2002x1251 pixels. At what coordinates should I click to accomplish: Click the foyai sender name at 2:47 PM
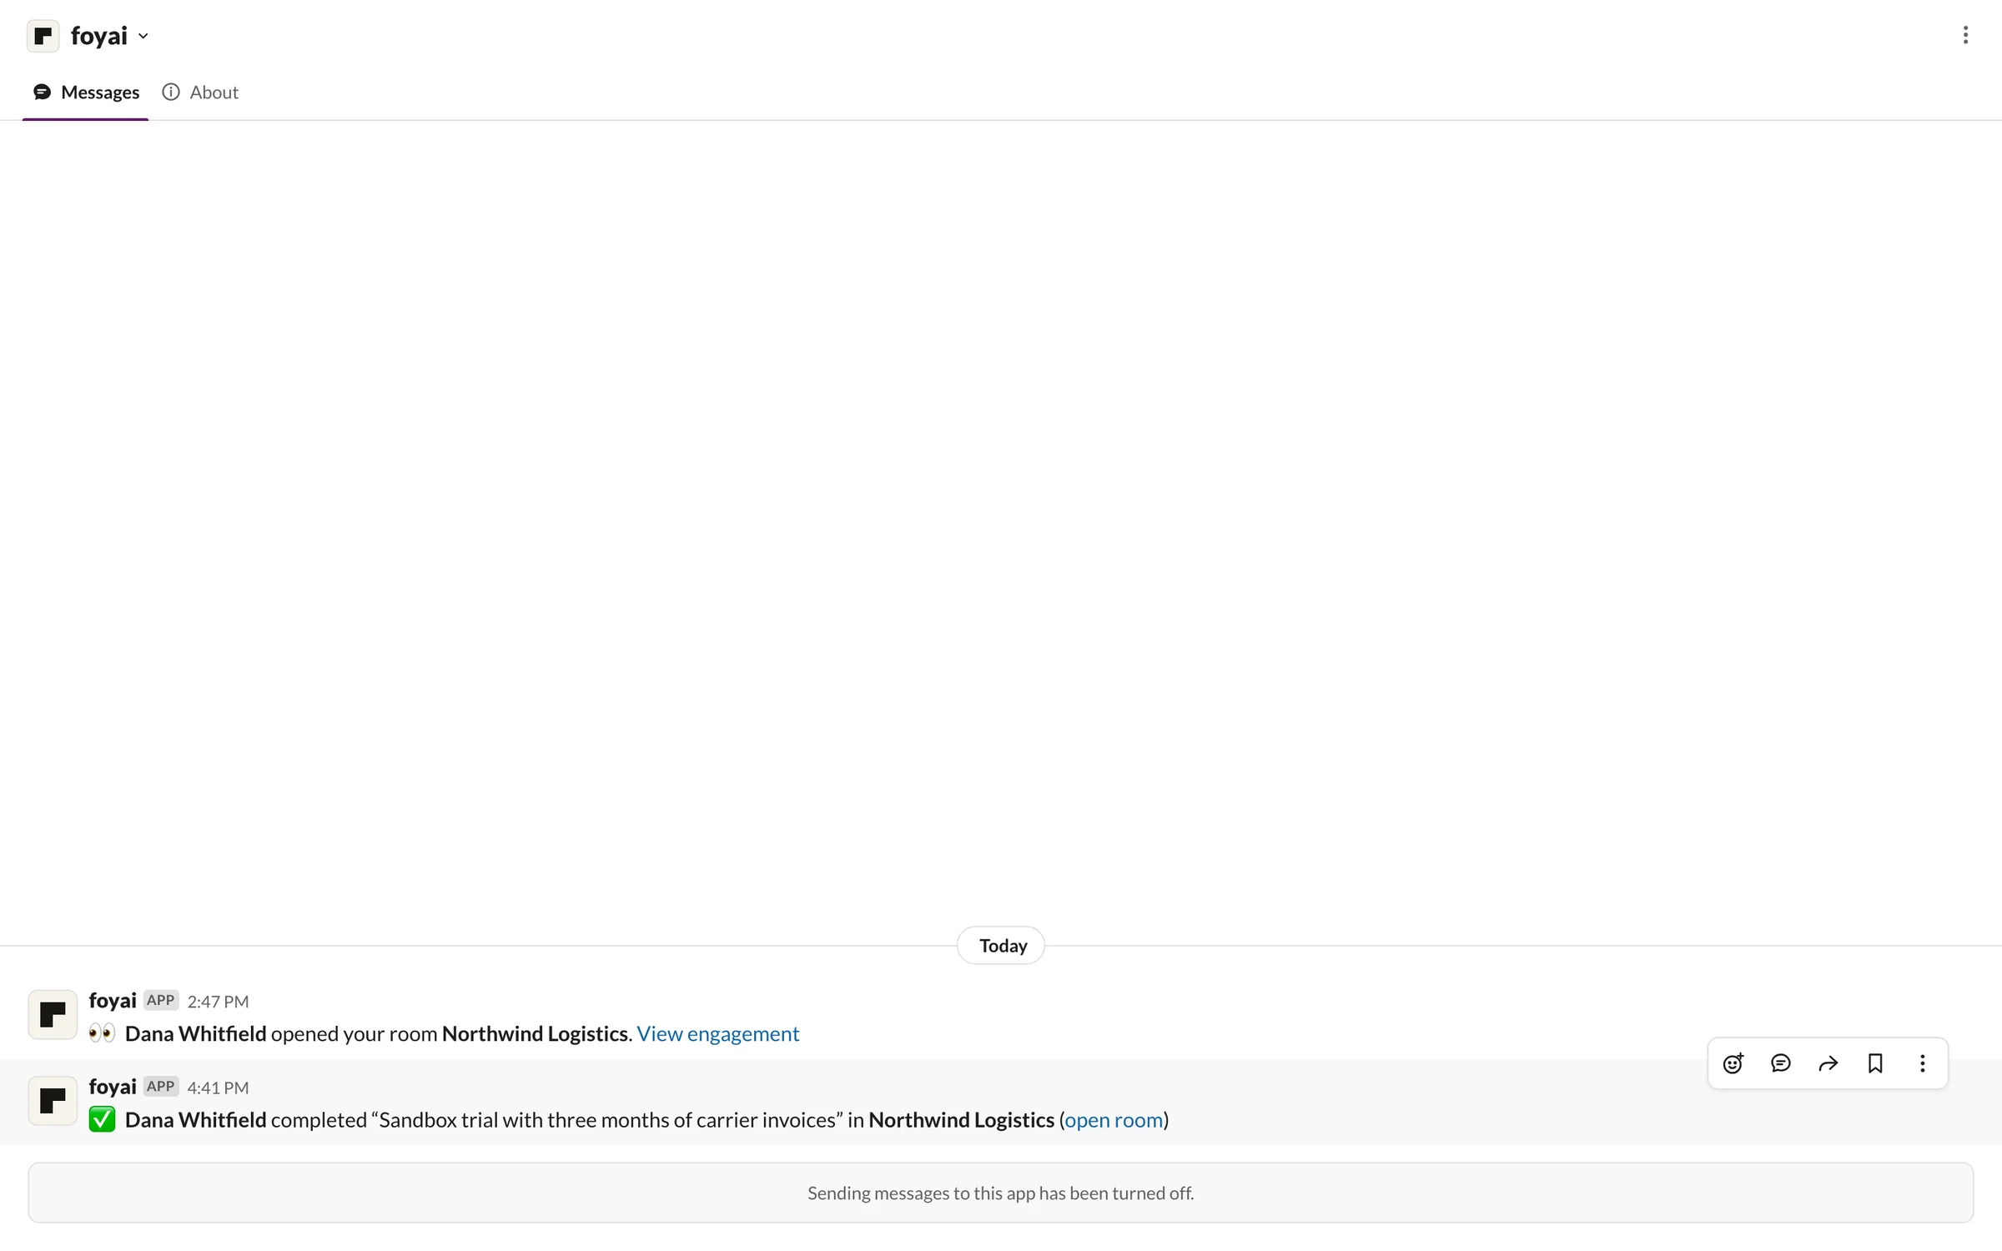click(x=113, y=1000)
